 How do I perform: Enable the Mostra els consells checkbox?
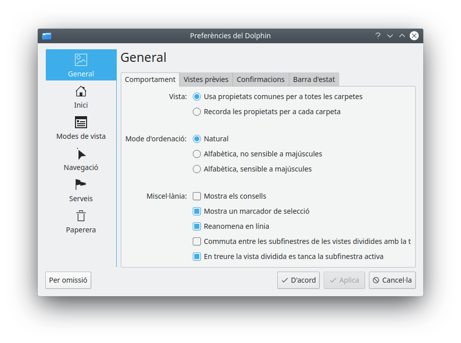197,196
